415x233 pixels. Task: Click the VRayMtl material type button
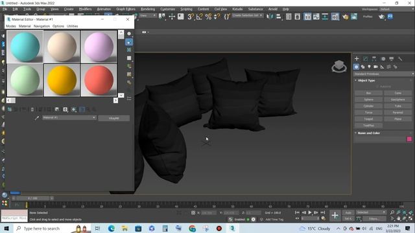click(x=114, y=118)
